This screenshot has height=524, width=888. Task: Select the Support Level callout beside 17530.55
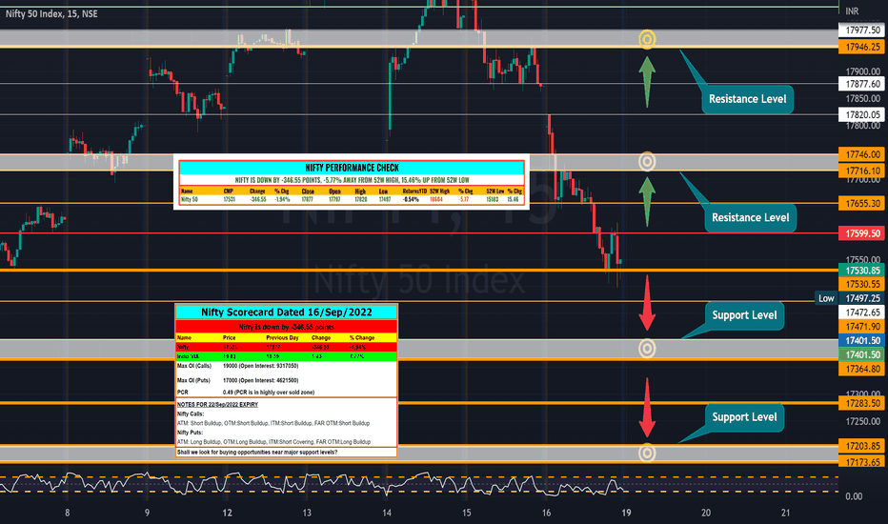coord(744,315)
